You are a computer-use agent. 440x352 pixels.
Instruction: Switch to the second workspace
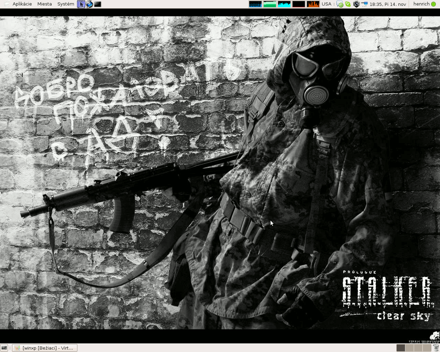click(409, 348)
